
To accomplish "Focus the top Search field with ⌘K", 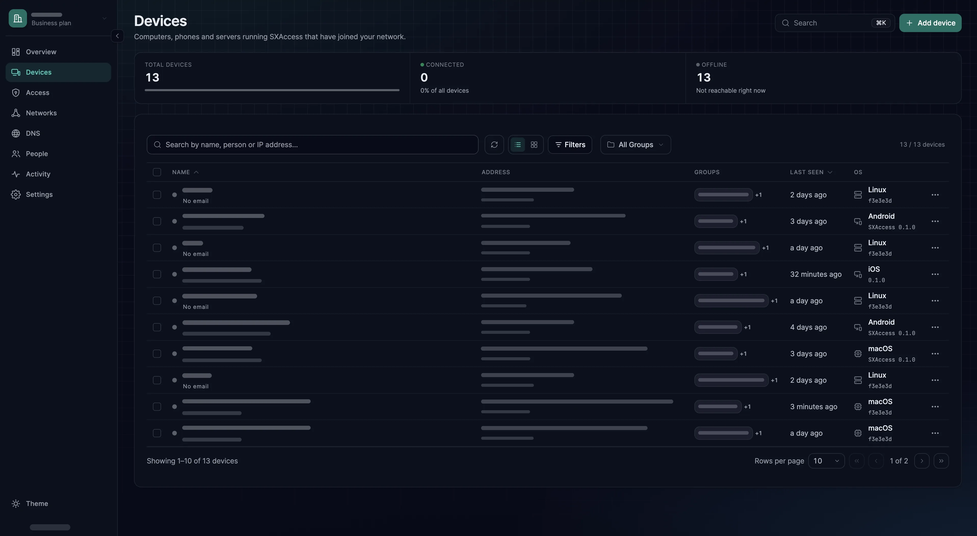I will pos(834,23).
